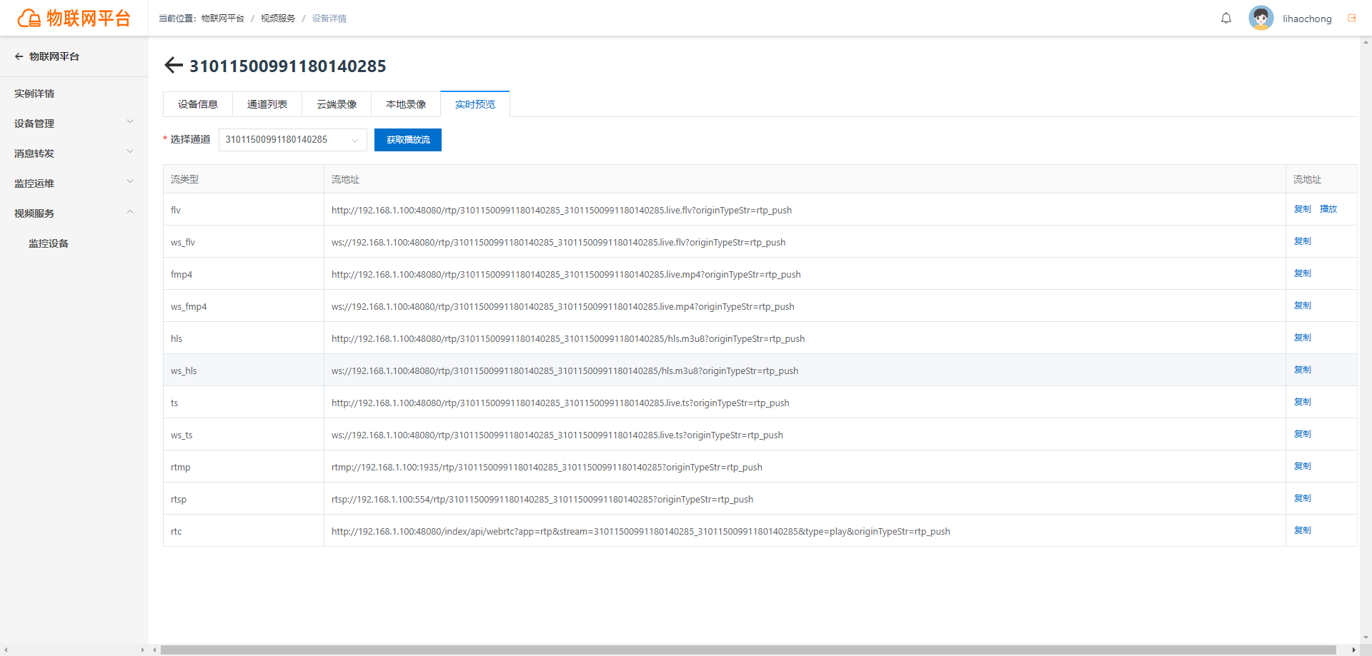Copy the flv stream address
This screenshot has width=1372, height=656.
click(1303, 209)
